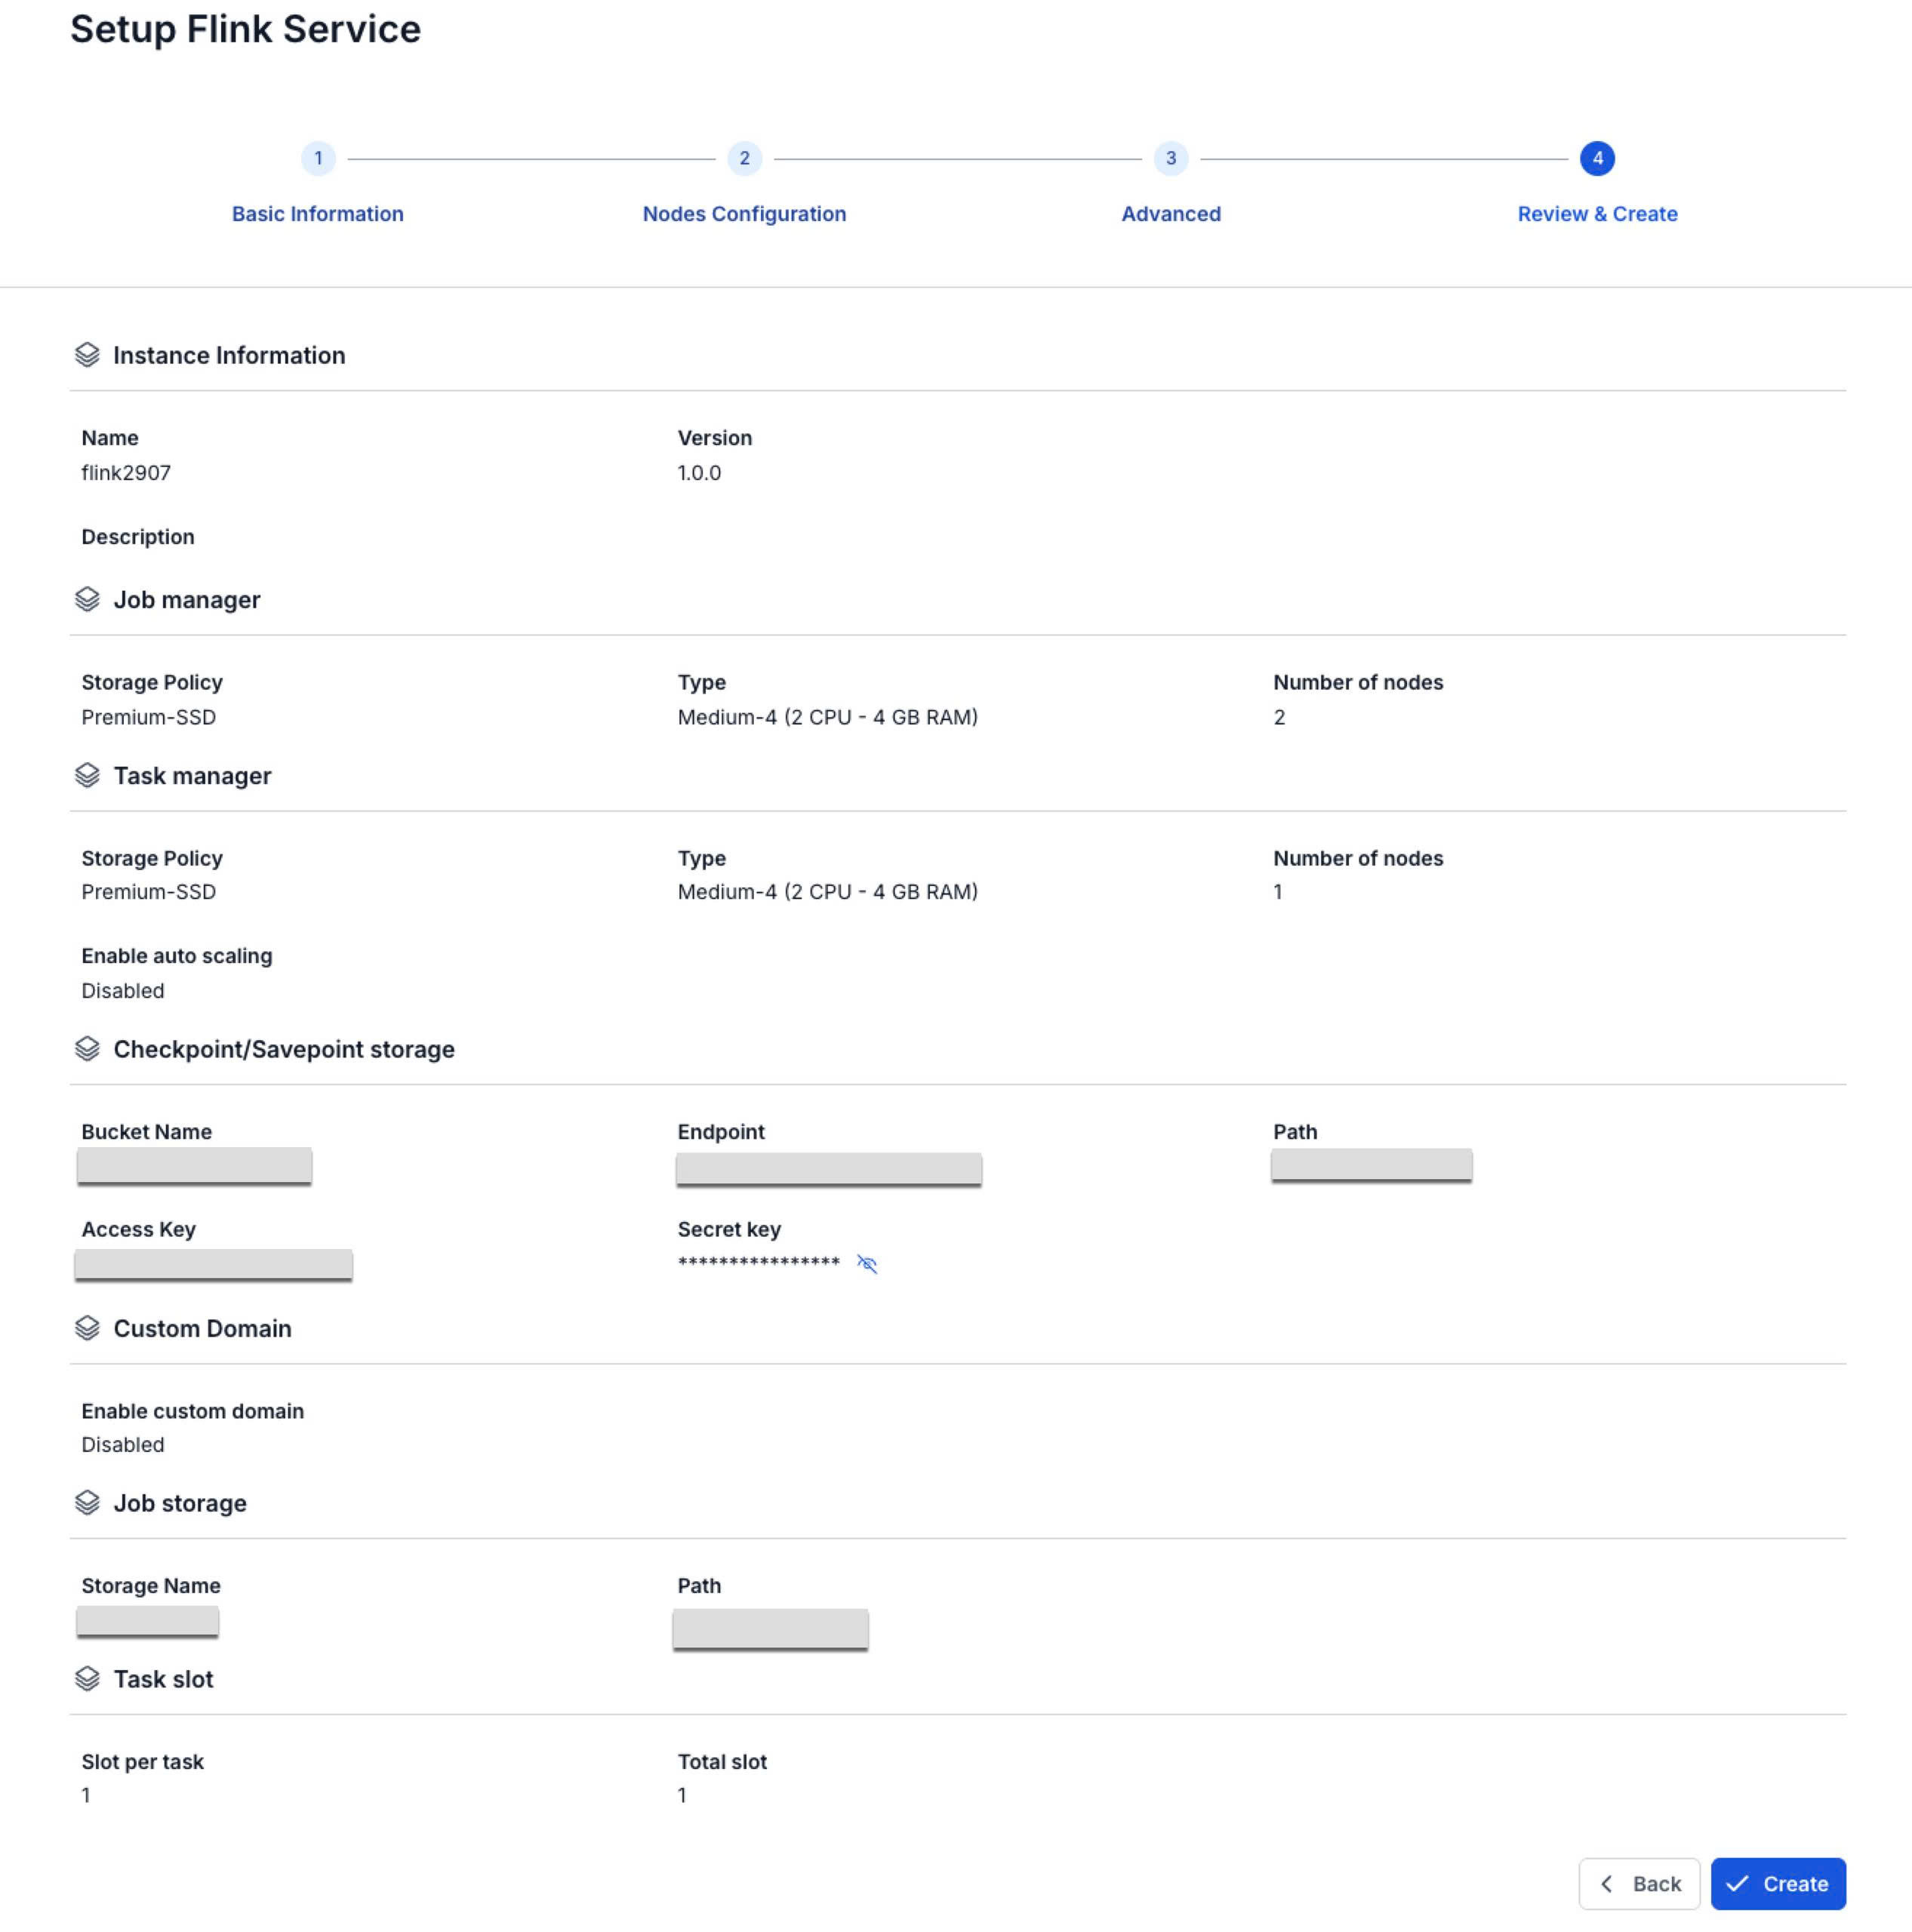Select step 4 circle
Image resolution: width=1912 pixels, height=1932 pixels.
[1597, 158]
